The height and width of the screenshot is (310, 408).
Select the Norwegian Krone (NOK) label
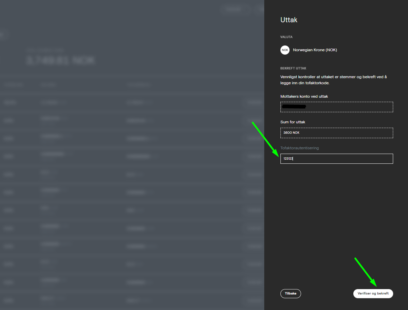tap(315, 50)
